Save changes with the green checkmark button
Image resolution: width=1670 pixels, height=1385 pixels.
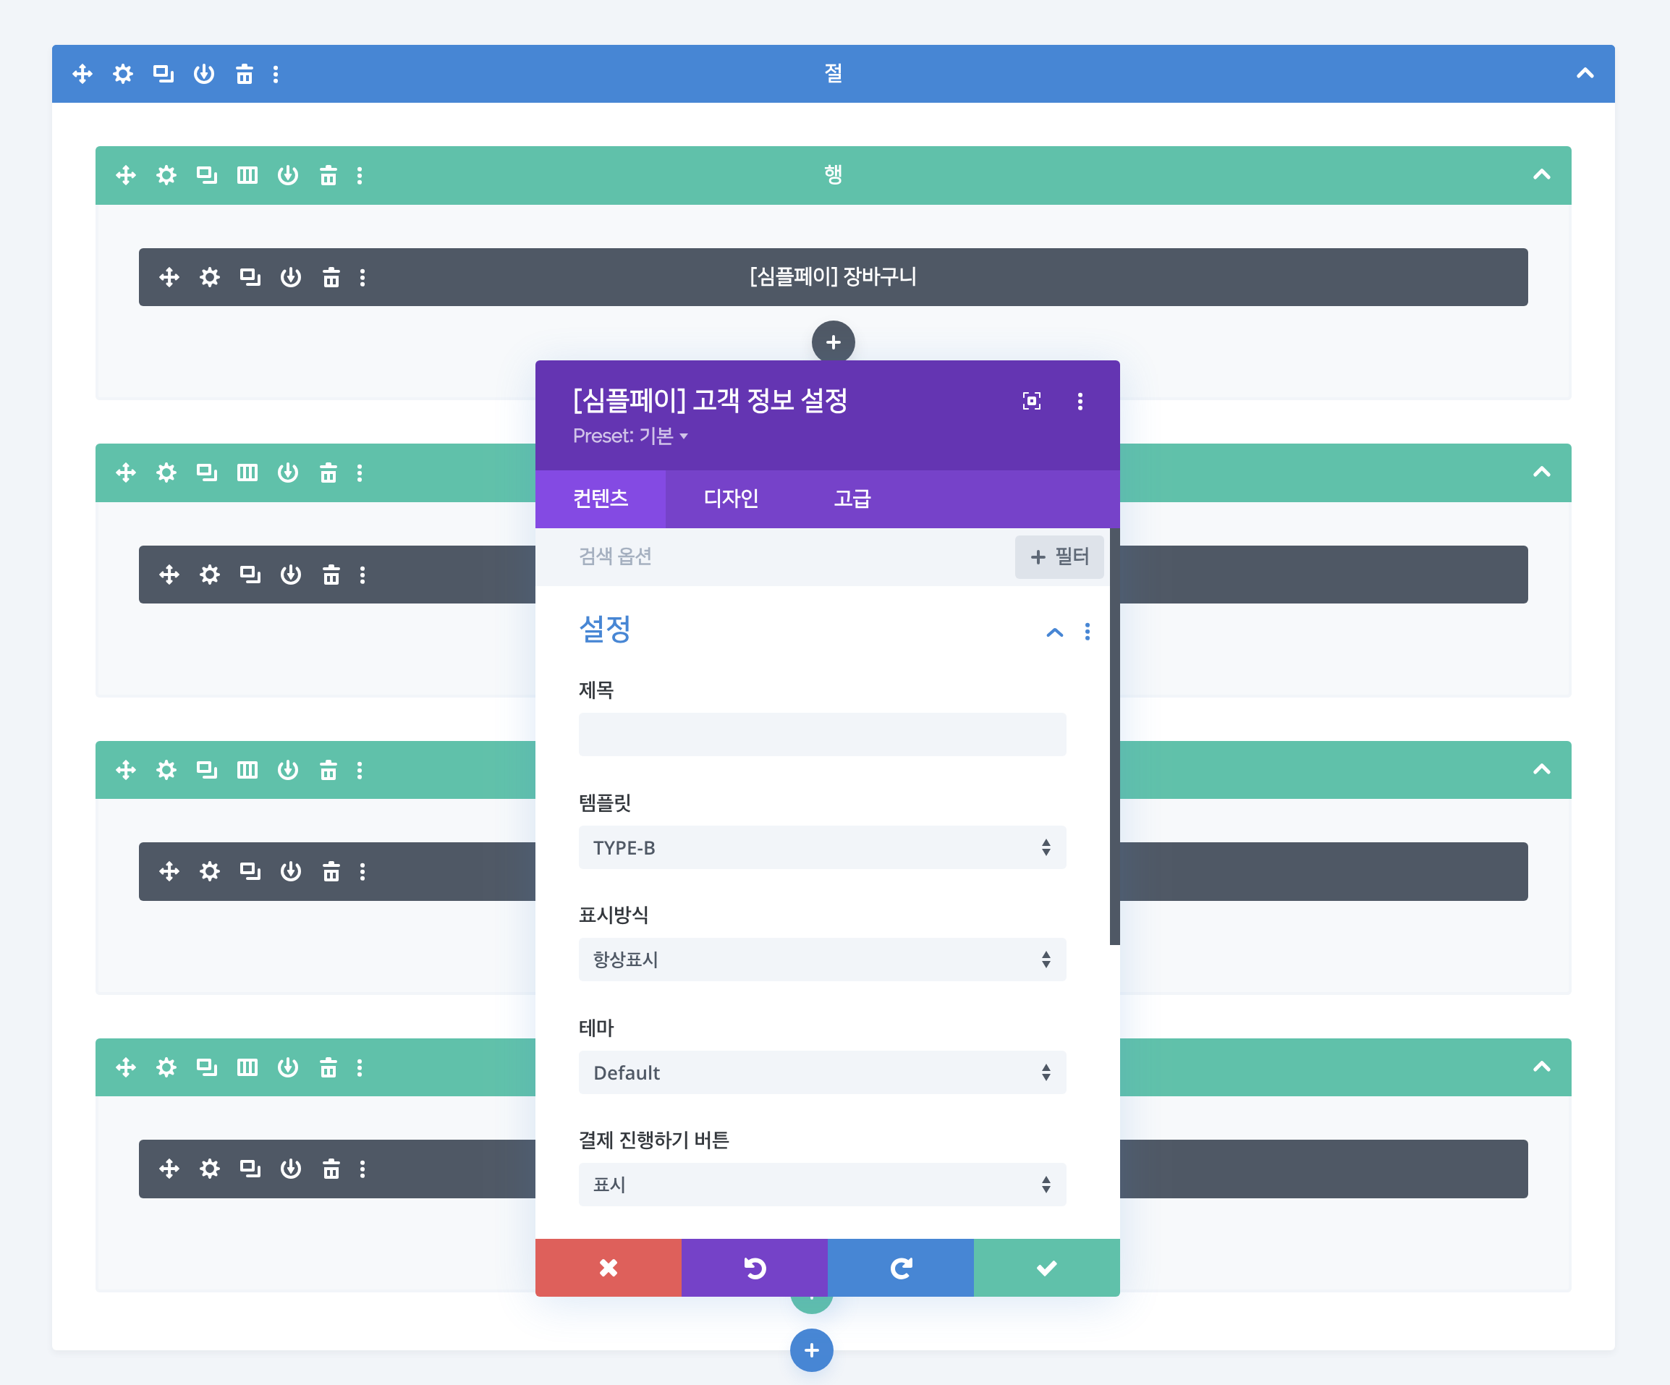coord(1046,1267)
